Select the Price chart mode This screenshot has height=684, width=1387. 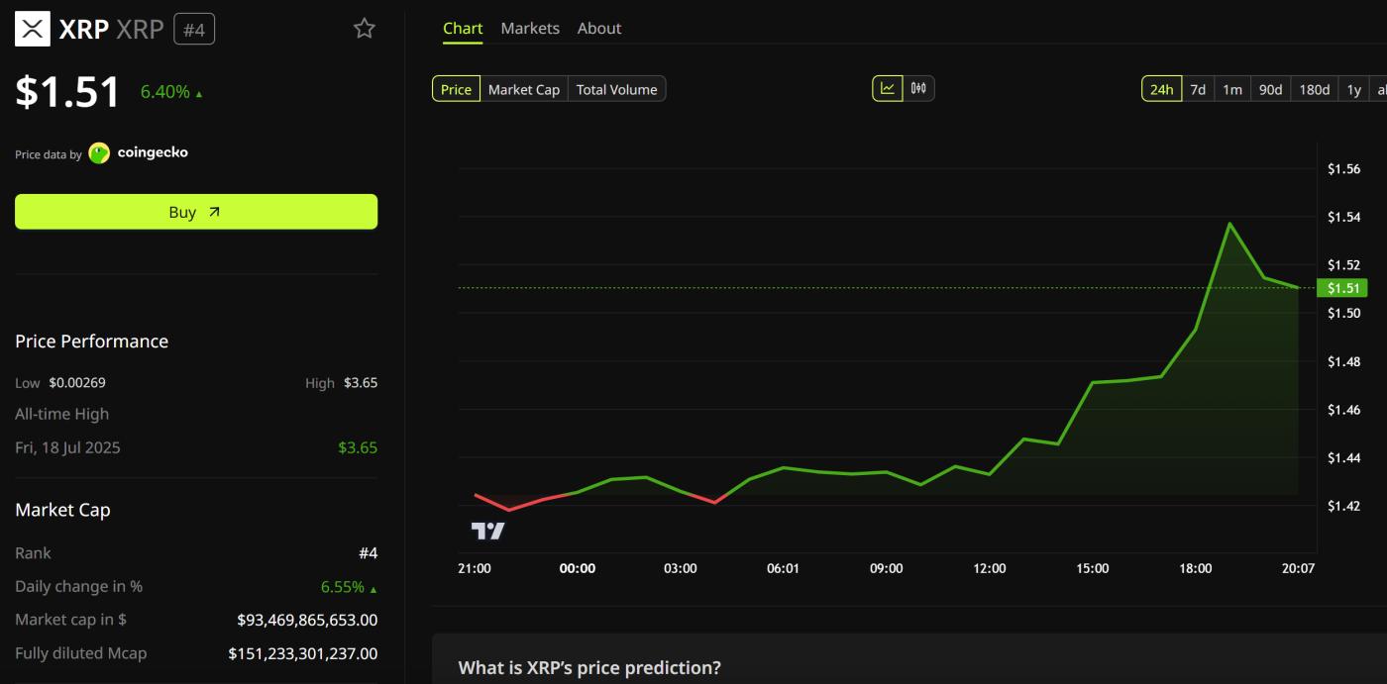point(456,89)
